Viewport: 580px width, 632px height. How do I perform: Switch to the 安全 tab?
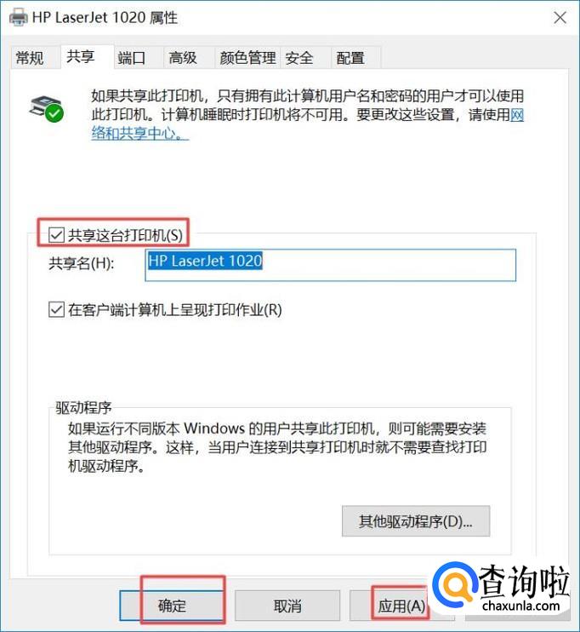(299, 58)
